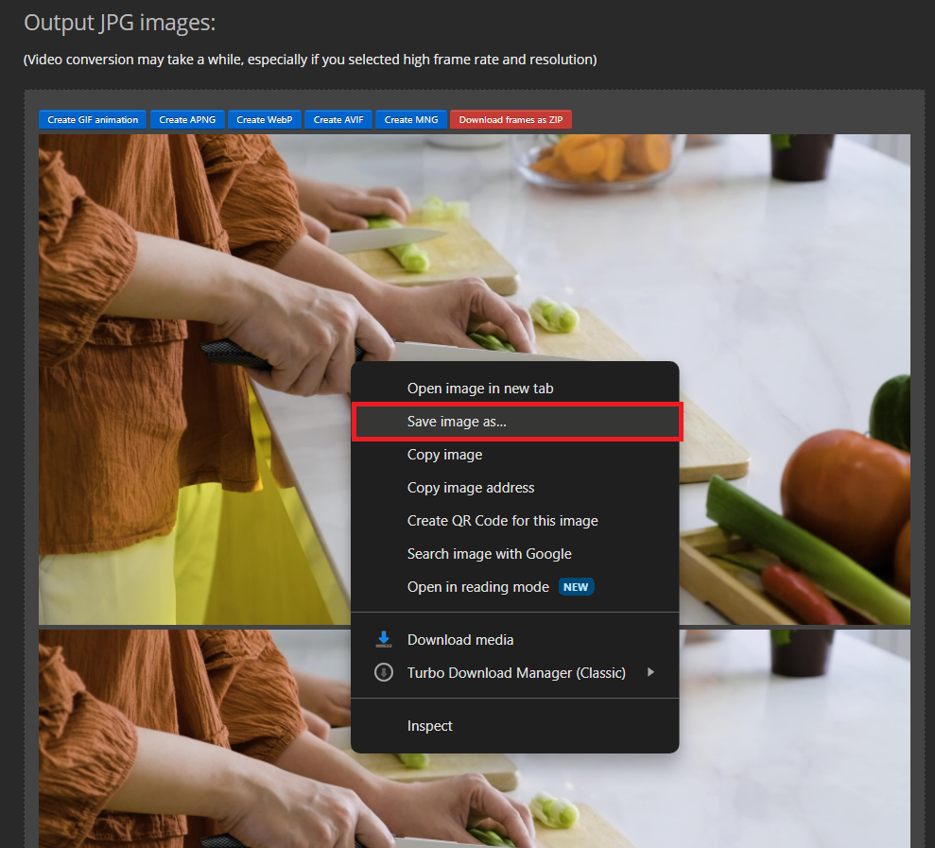Image resolution: width=935 pixels, height=848 pixels.
Task: Click Create APNG button
Action: pyautogui.click(x=187, y=119)
